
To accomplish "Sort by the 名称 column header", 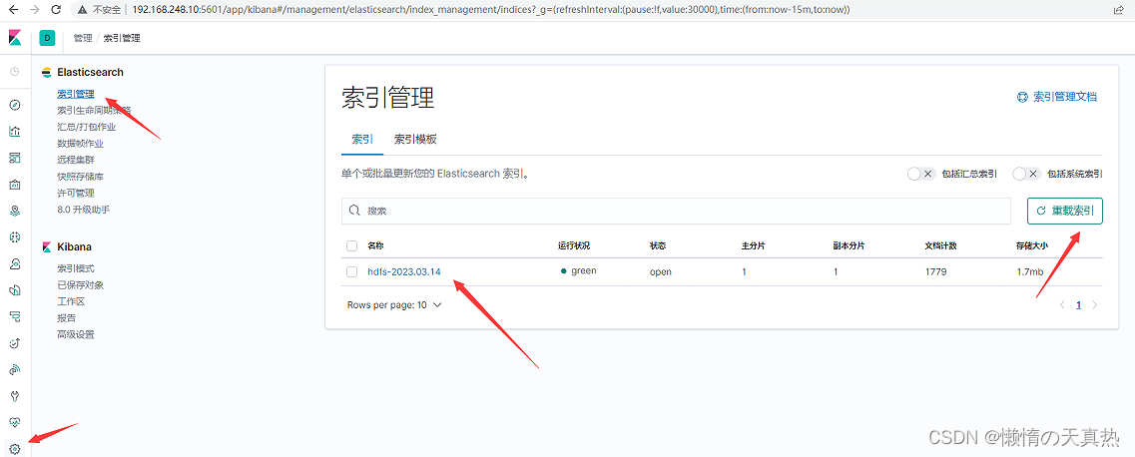I will [x=376, y=245].
